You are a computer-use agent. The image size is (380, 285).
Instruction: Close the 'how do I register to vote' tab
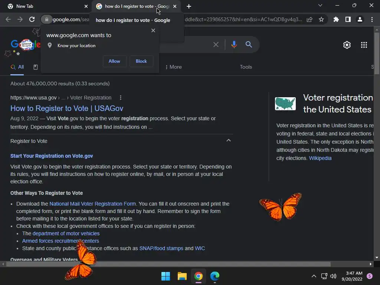pyautogui.click(x=175, y=6)
